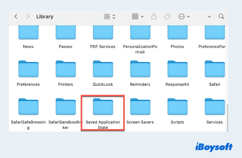Viewport: 242px width, 158px height.
Task: Open the icon view switcher
Action: 110,17
